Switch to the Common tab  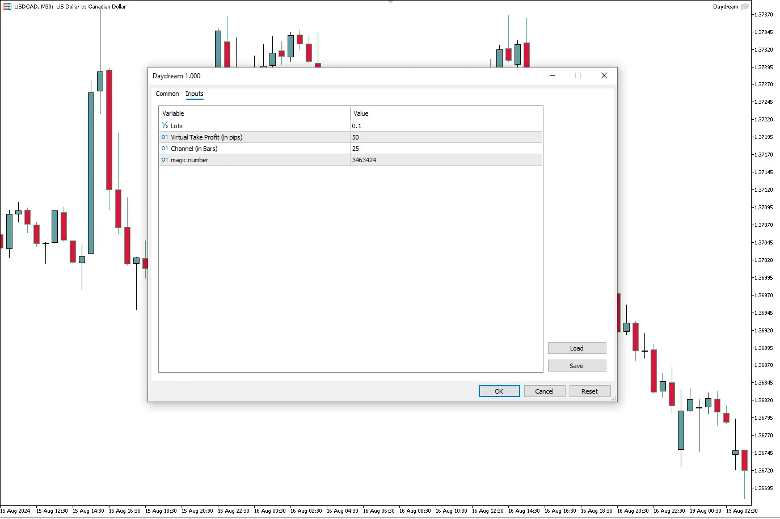(x=167, y=94)
